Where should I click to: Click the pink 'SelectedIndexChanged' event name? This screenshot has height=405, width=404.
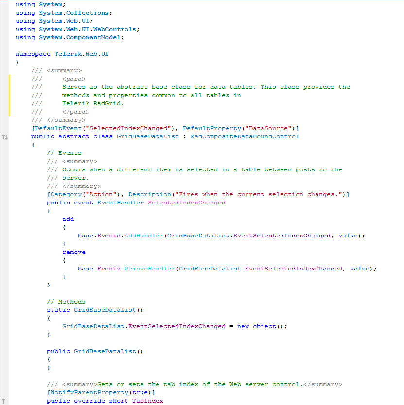[187, 203]
